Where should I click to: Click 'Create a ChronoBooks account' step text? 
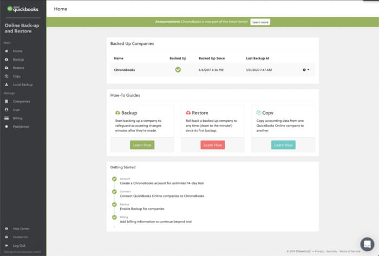point(162,183)
